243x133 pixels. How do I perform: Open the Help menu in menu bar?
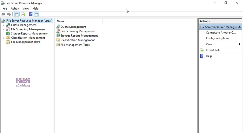point(35,9)
